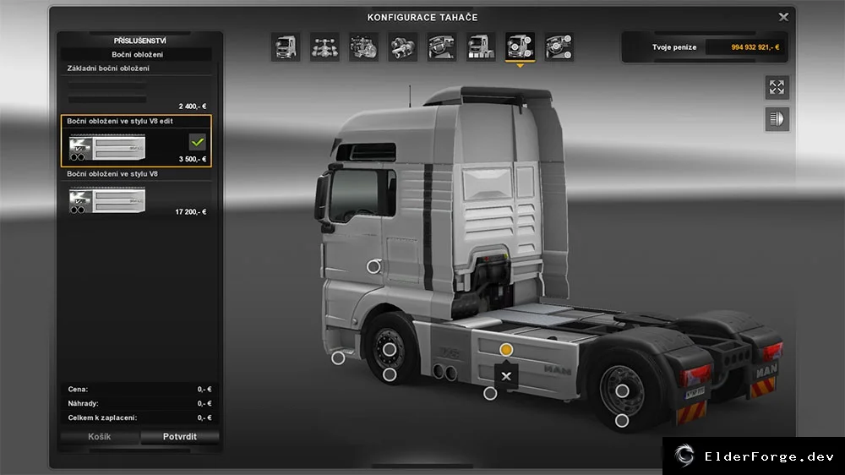Image resolution: width=845 pixels, height=475 pixels.
Task: Click the Cena price row
Action: point(139,390)
